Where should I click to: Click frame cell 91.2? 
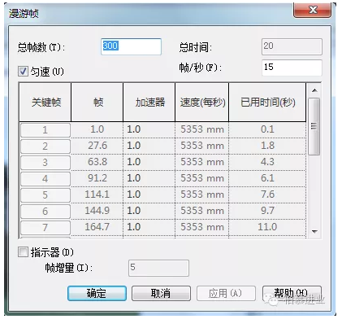coord(97,178)
